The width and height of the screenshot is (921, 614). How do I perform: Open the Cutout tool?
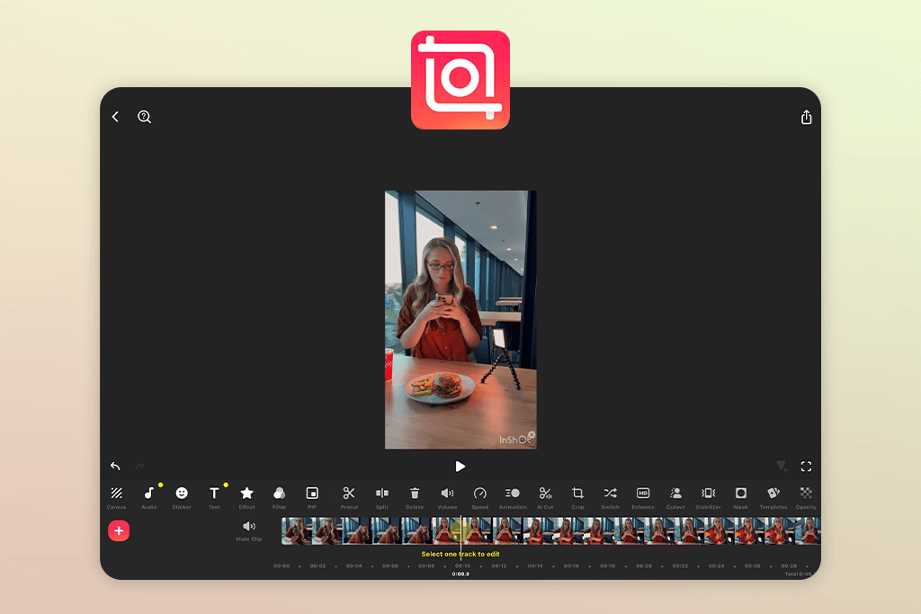pyautogui.click(x=675, y=497)
